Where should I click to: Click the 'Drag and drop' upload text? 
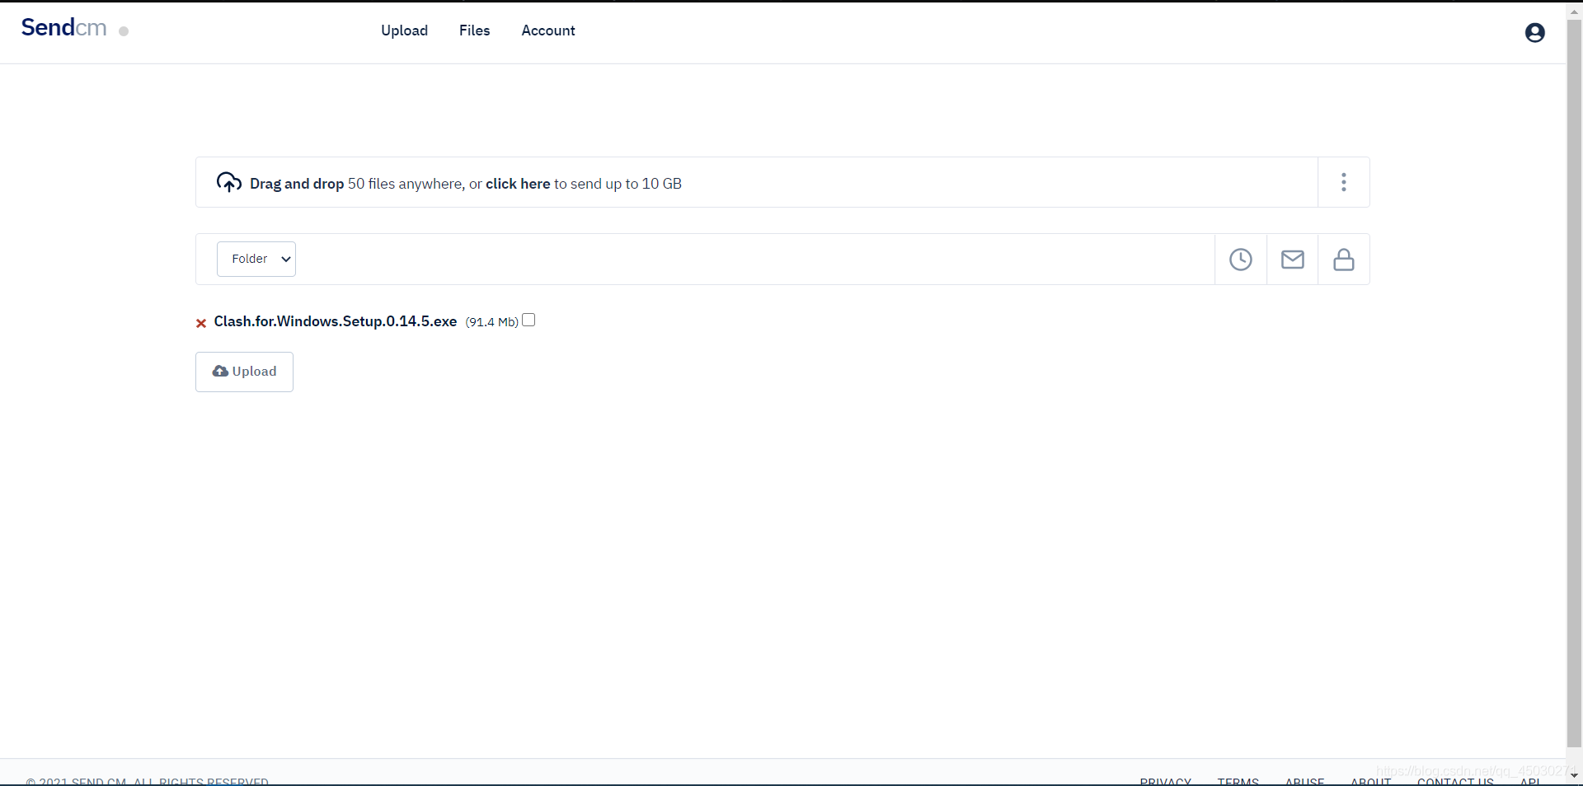(x=297, y=184)
